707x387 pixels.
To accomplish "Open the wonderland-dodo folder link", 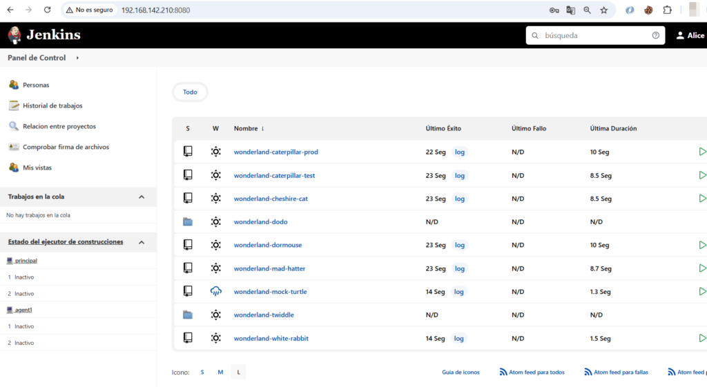I will click(260, 221).
